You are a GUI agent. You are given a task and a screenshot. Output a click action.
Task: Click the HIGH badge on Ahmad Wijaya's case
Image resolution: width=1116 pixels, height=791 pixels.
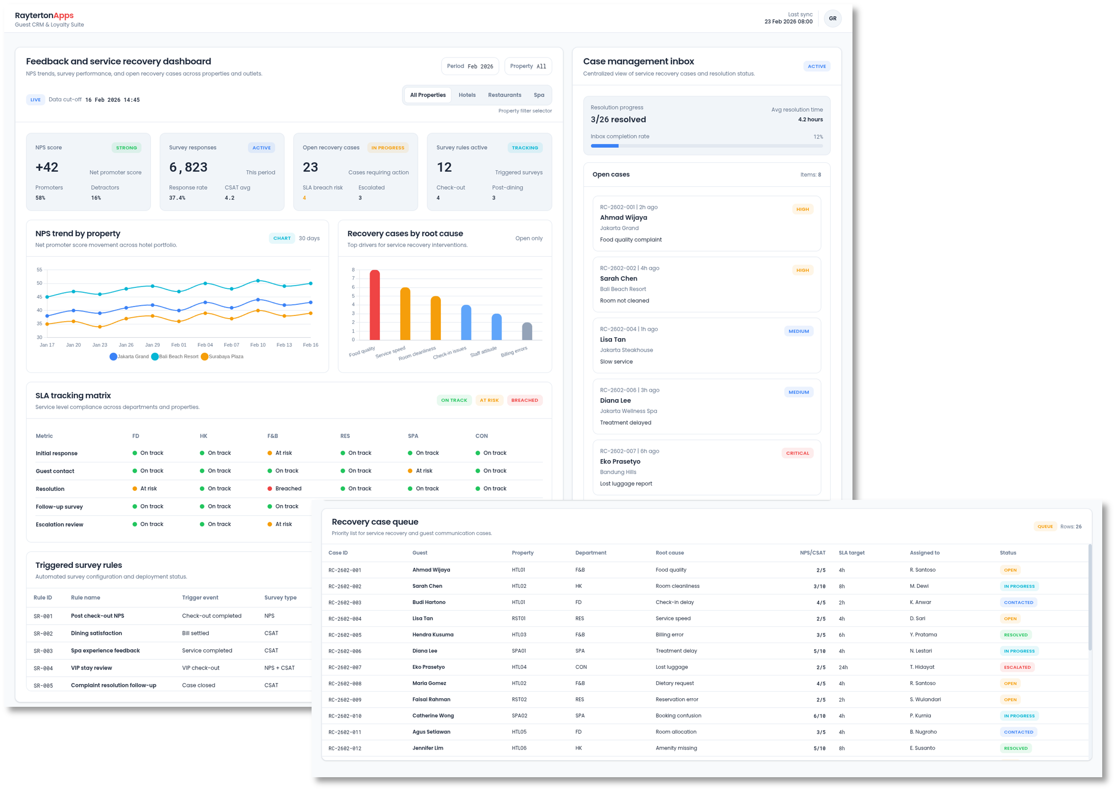[803, 209]
